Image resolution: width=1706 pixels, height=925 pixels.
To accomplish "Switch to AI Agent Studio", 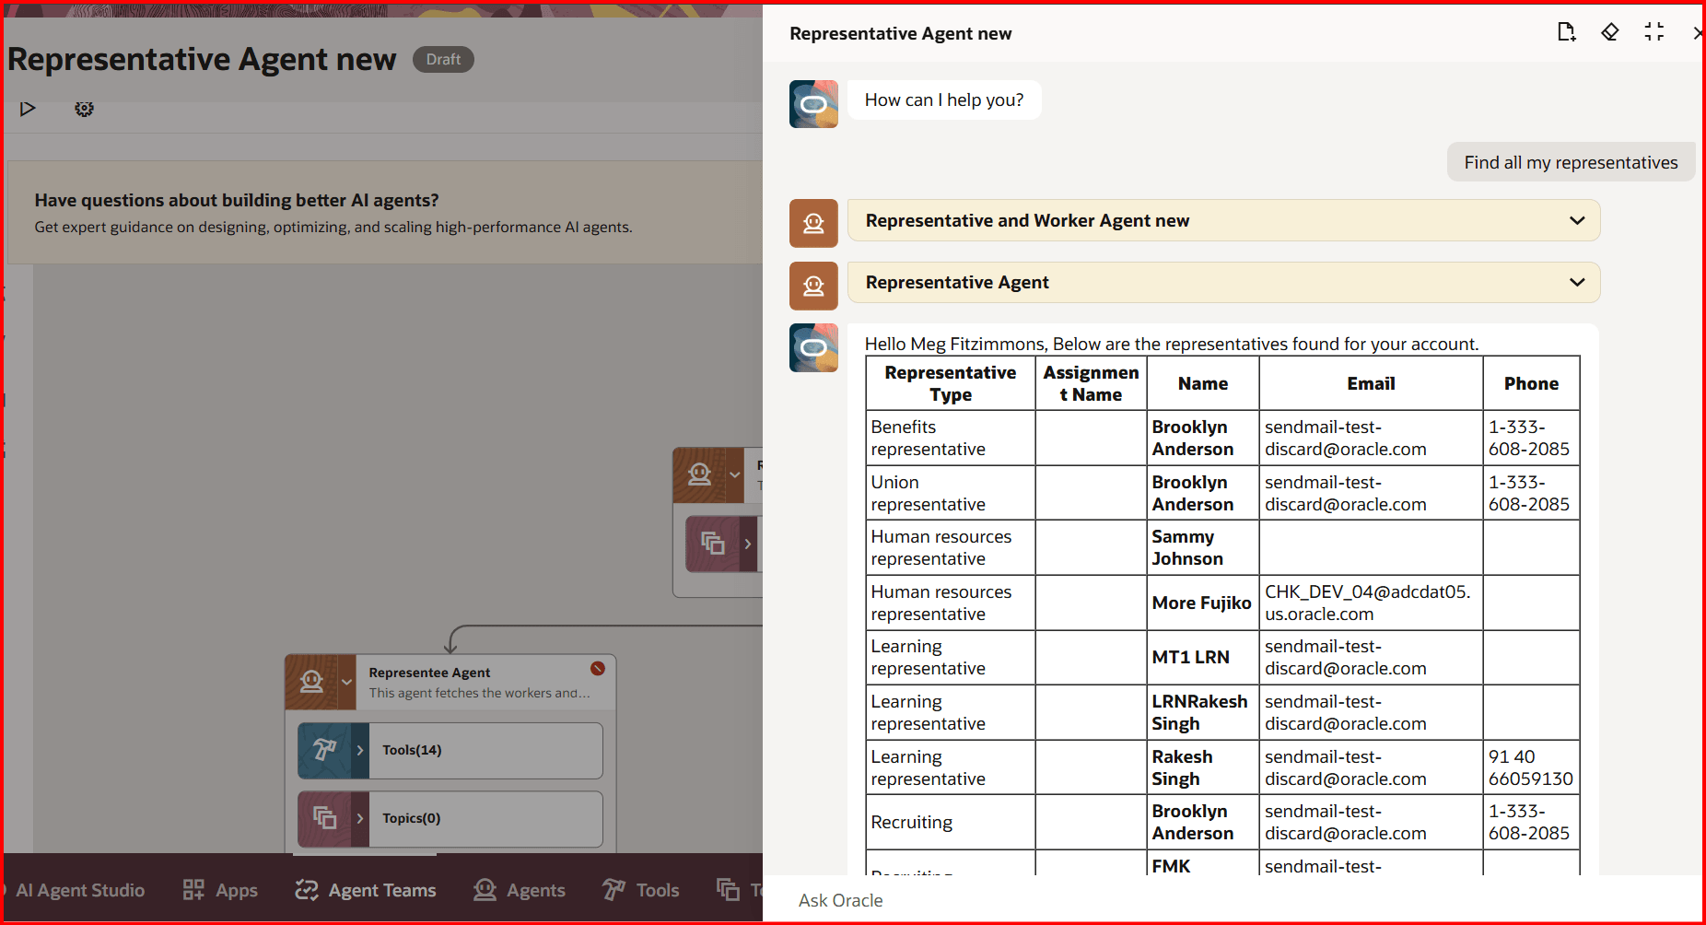I will 81,889.
